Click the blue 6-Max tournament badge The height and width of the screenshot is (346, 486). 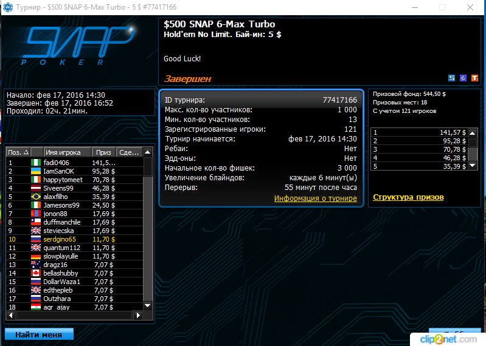[463, 78]
